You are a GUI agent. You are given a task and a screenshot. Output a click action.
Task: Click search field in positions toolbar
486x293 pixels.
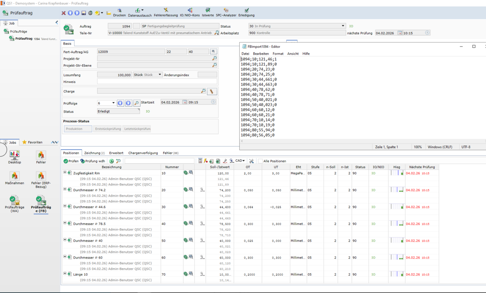160,161
